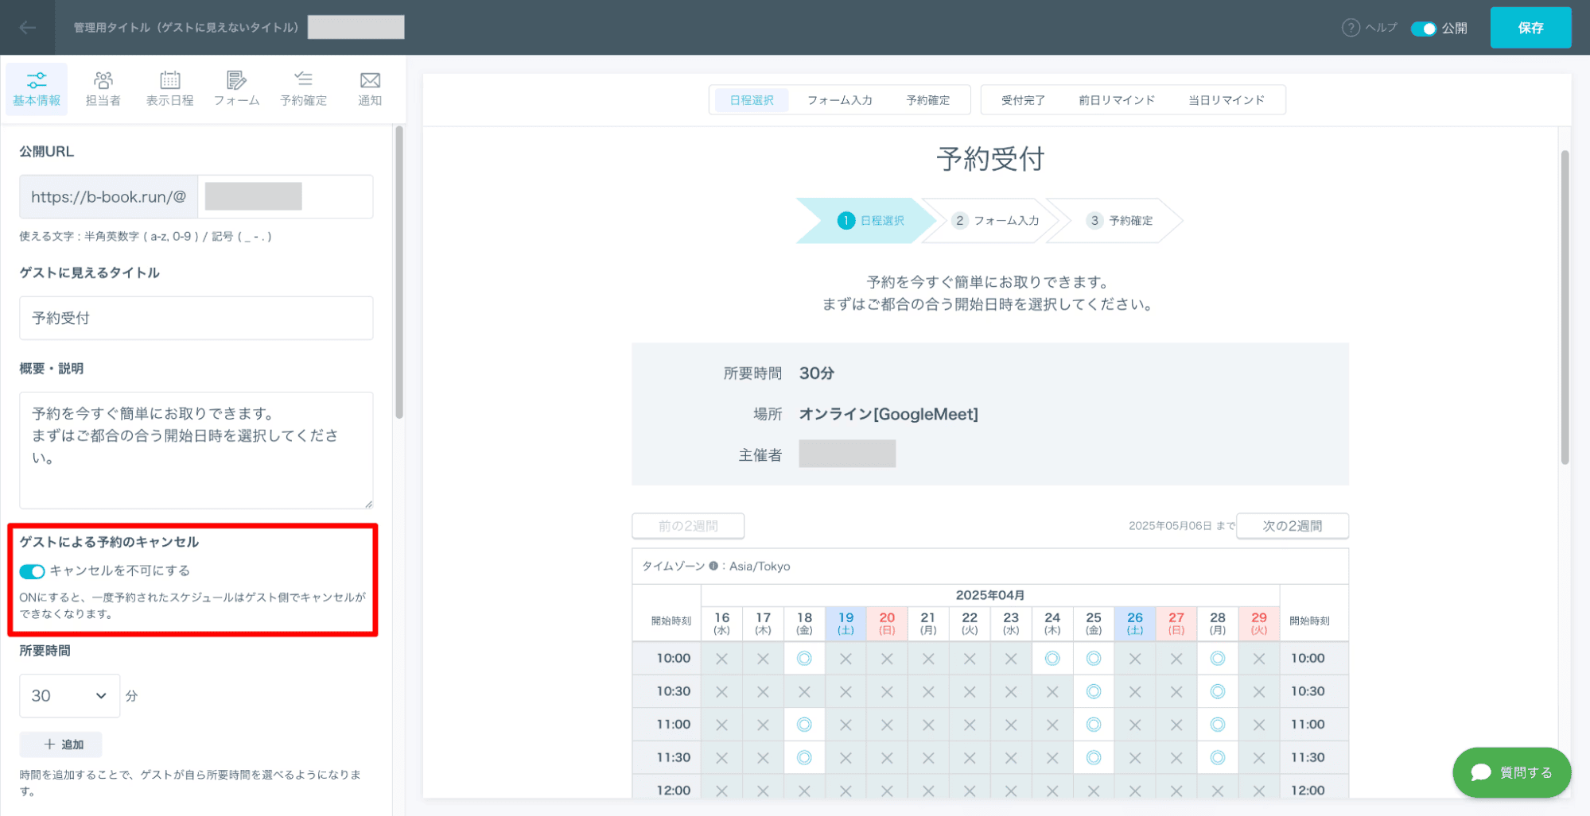Click the timezone info icon

[713, 566]
